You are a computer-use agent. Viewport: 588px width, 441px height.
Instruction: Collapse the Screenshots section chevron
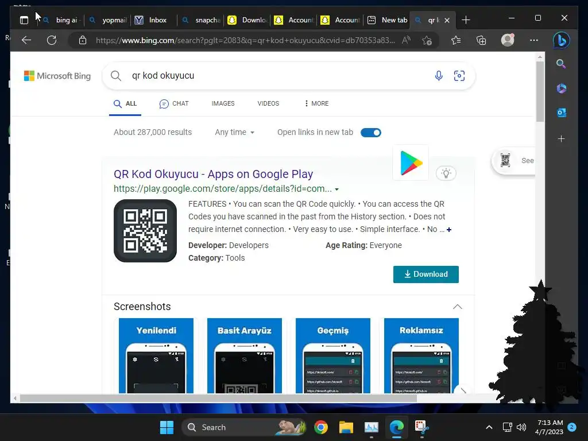tap(458, 307)
